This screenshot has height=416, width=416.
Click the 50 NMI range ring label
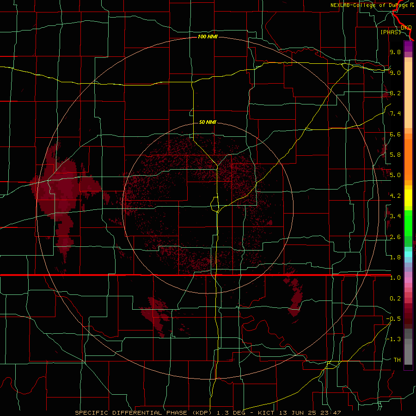click(208, 122)
